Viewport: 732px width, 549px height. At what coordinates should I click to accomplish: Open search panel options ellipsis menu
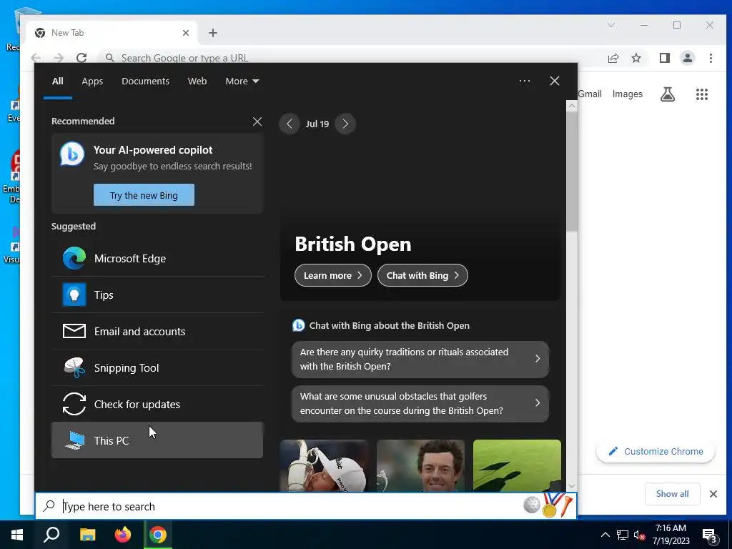tap(525, 81)
